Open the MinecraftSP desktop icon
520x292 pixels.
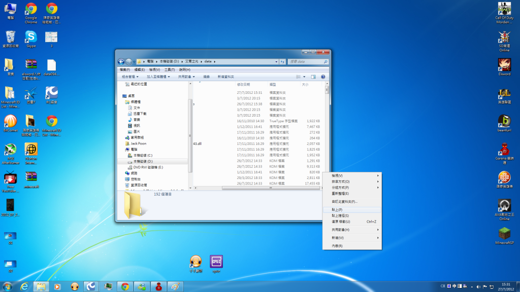[x=504, y=235]
